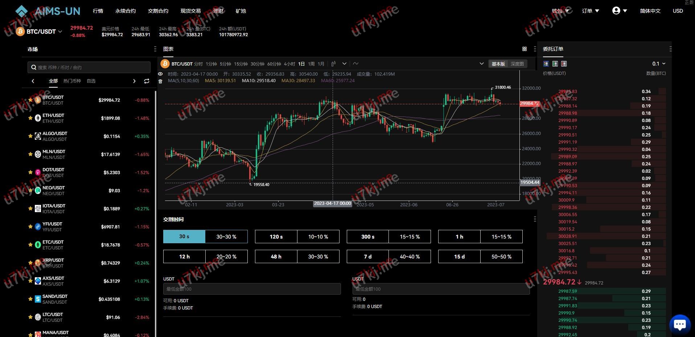Unfavorite ETH/USDT using its star
Image resolution: width=695 pixels, height=337 pixels.
[x=30, y=118]
